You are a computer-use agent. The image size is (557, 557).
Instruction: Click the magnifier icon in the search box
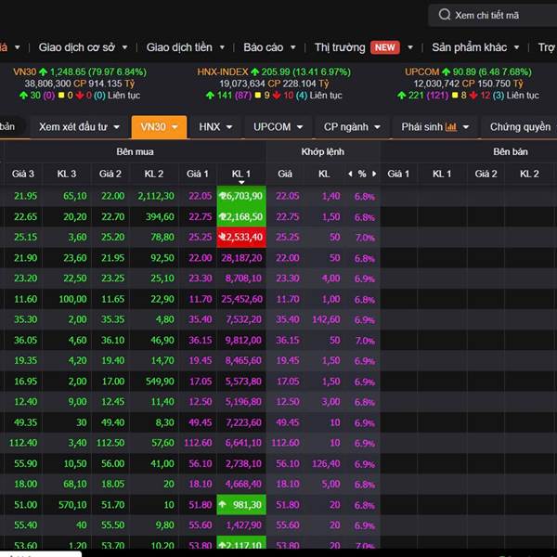click(445, 15)
